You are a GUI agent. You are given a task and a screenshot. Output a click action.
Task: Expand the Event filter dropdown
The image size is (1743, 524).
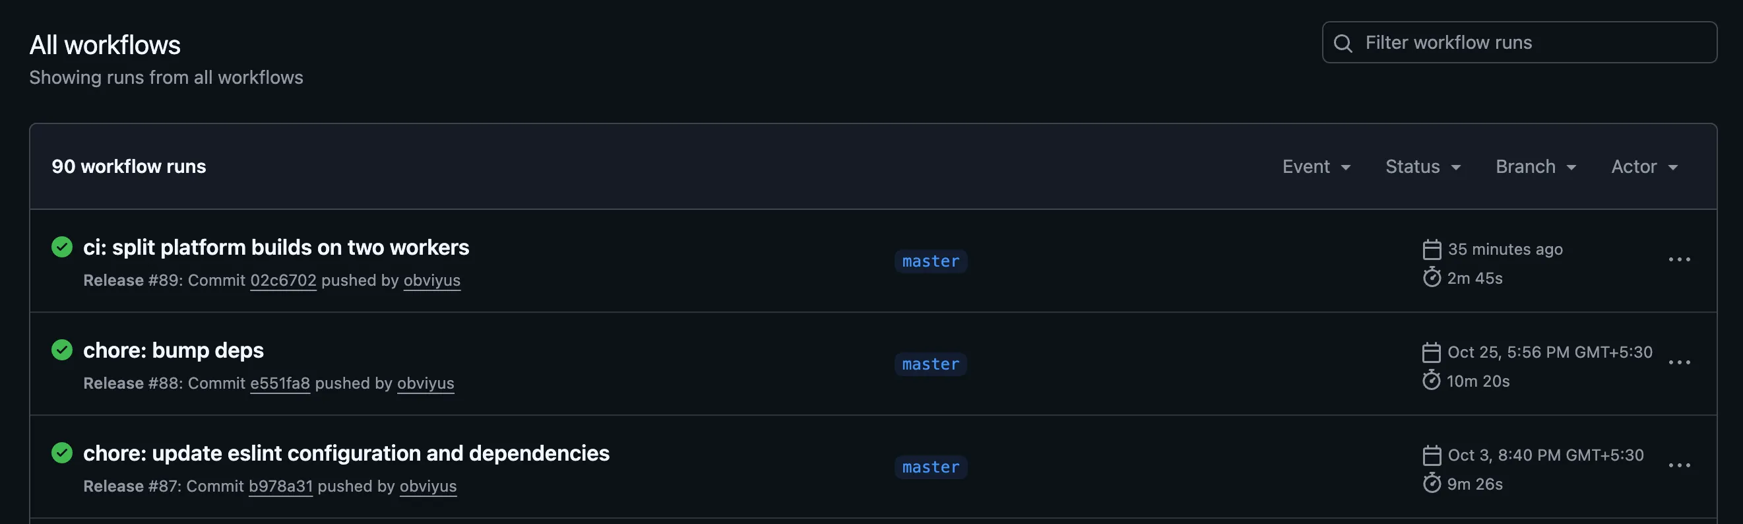click(x=1316, y=166)
